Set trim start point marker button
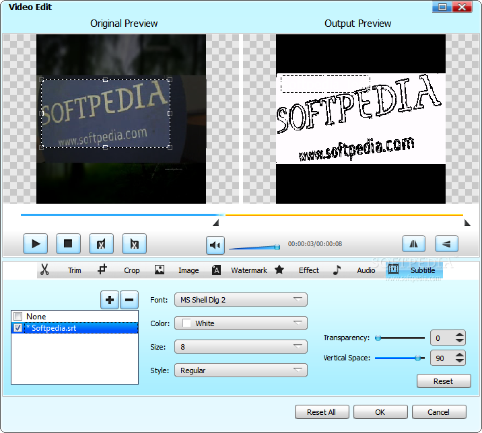This screenshot has height=433, width=482. coord(101,244)
